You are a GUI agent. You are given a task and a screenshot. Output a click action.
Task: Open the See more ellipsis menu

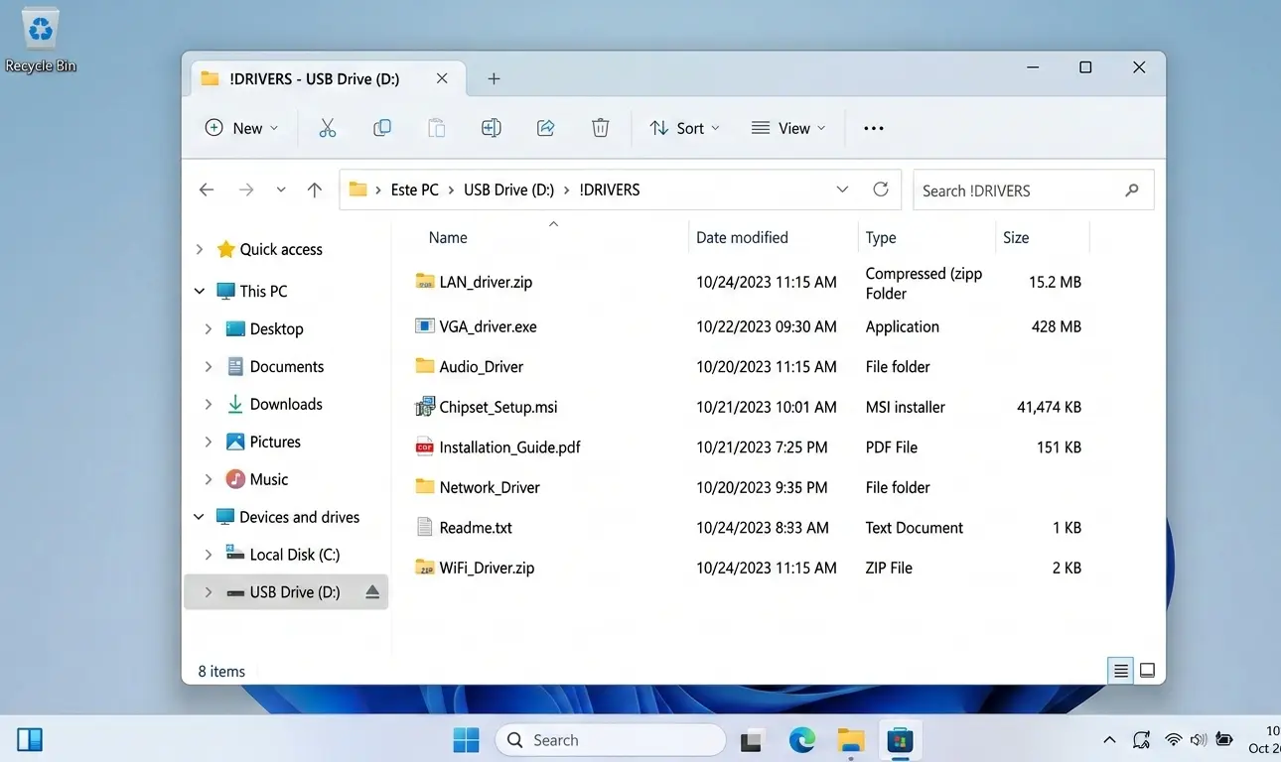pos(874,128)
